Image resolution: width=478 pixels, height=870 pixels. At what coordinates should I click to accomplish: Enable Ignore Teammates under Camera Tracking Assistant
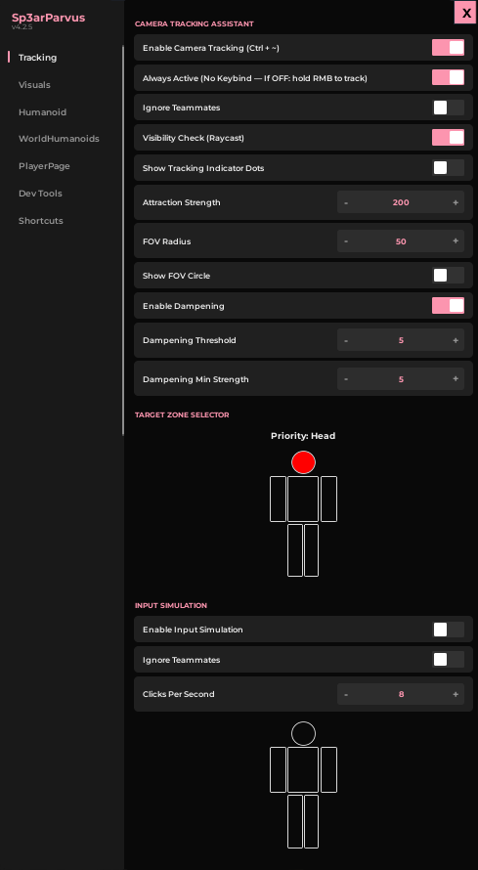click(448, 108)
